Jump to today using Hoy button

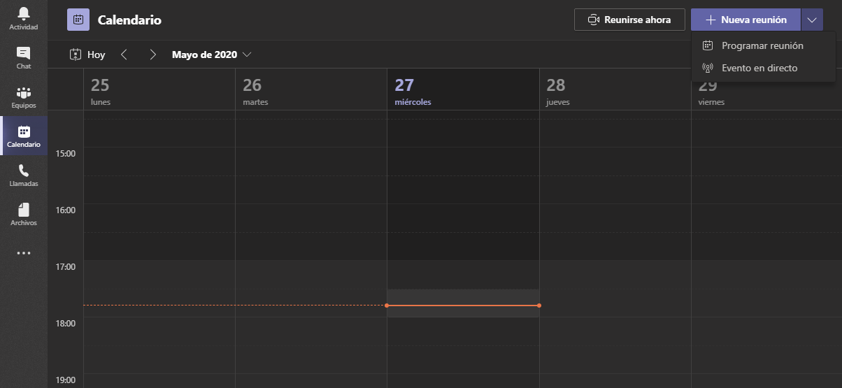(x=87, y=55)
